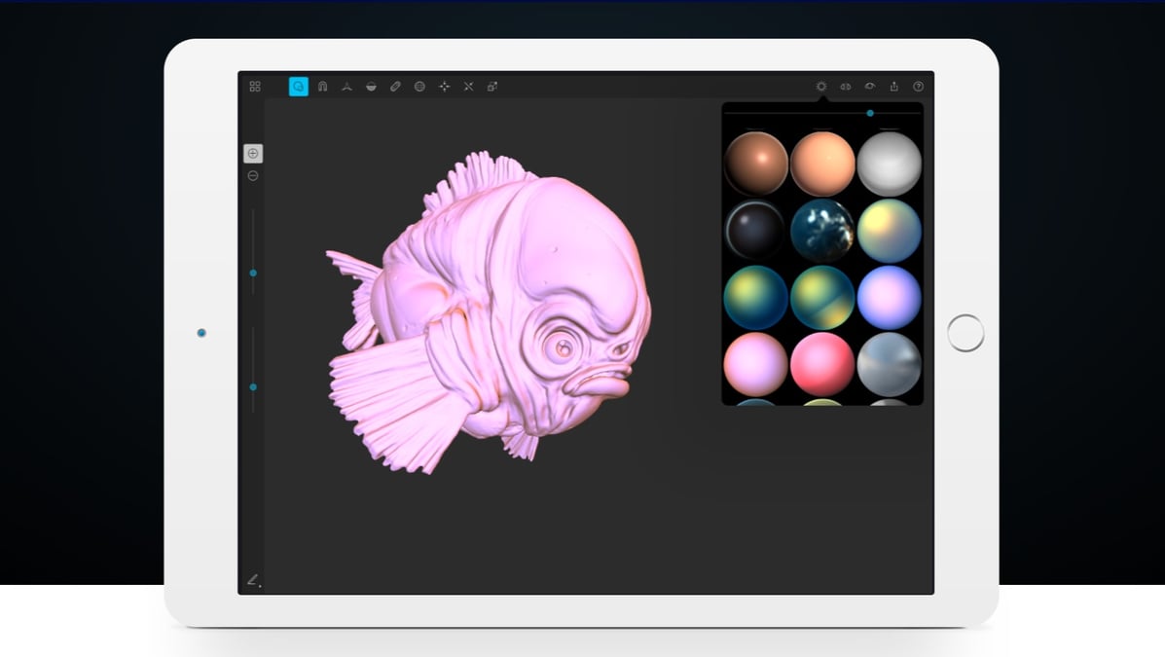Open the settings gear panel
Viewport: 1165px width, 657px height.
[x=820, y=87]
